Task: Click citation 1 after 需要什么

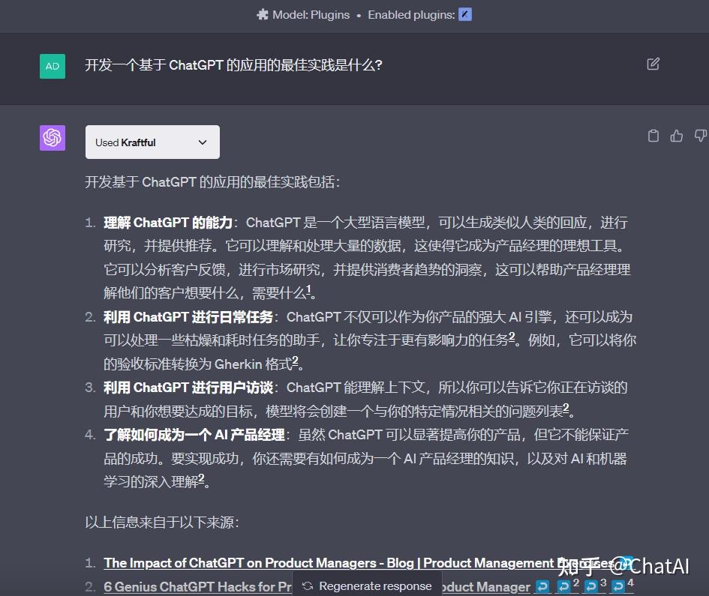Action: pyautogui.click(x=308, y=289)
